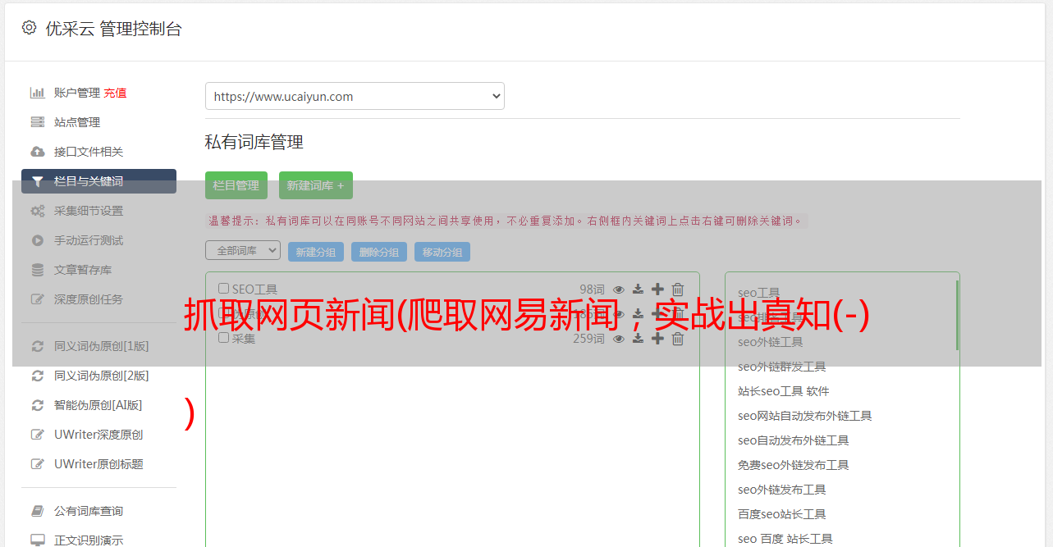This screenshot has width=1053, height=547.
Task: Click the 优采云 管理控制台 header title
Action: (114, 29)
